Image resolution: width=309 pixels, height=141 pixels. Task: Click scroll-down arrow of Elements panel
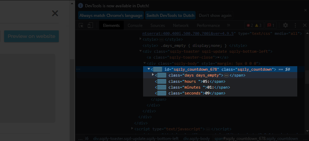(x=307, y=131)
